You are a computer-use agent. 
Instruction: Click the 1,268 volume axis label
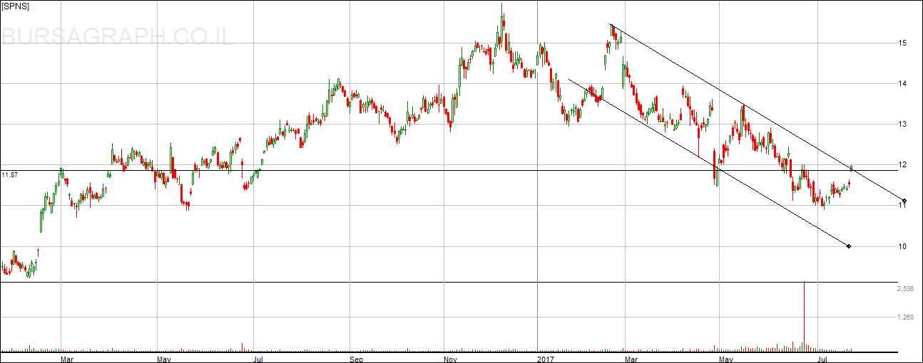pyautogui.click(x=904, y=317)
